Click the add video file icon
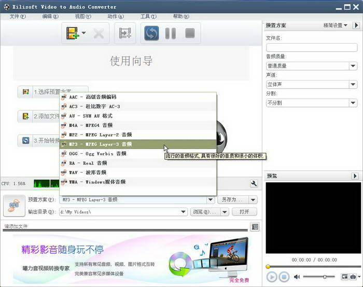Viewport: 363px width, 287px height. [73, 33]
